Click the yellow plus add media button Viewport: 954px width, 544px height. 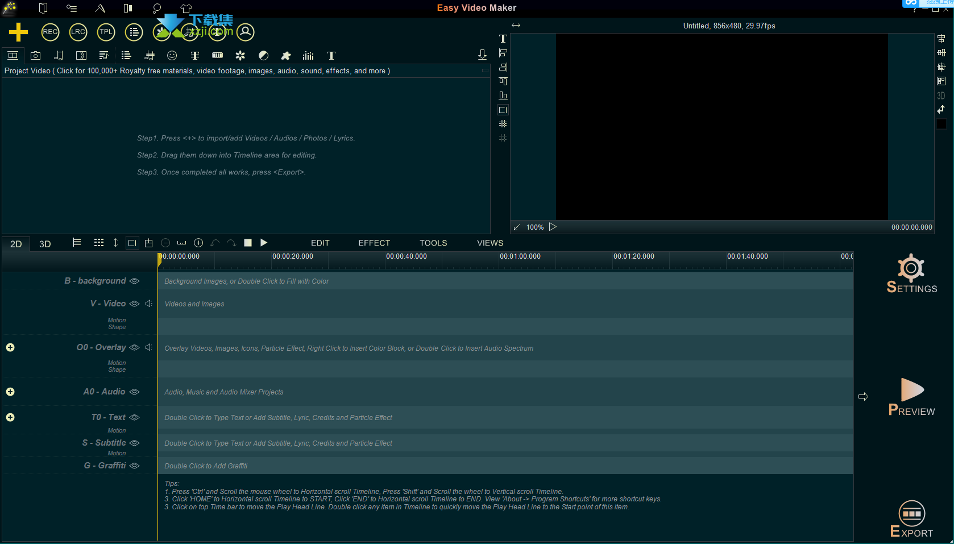[x=18, y=32]
